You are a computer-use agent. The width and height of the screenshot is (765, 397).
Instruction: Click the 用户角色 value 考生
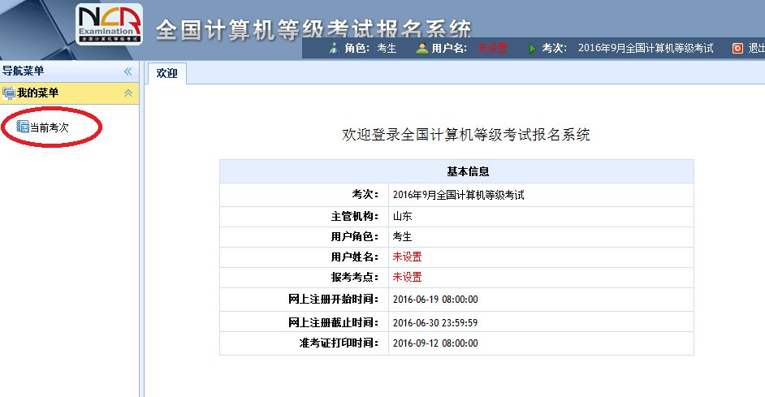(403, 236)
